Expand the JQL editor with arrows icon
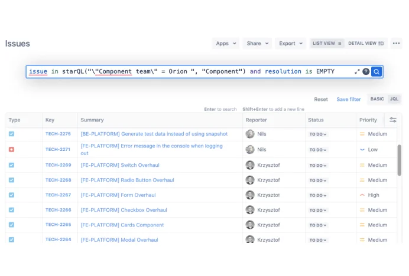Screen dimensions: 409x276 pyautogui.click(x=357, y=71)
